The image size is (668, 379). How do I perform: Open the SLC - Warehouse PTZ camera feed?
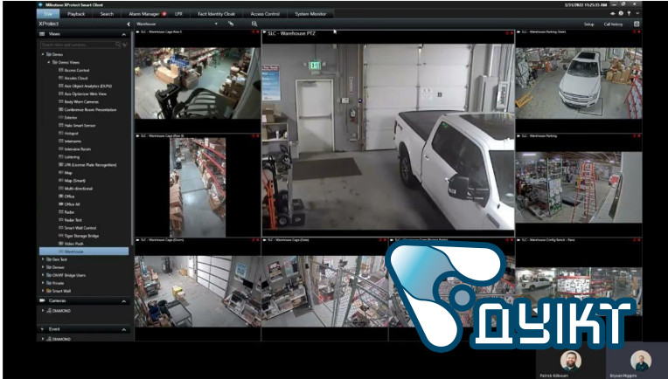387,133
